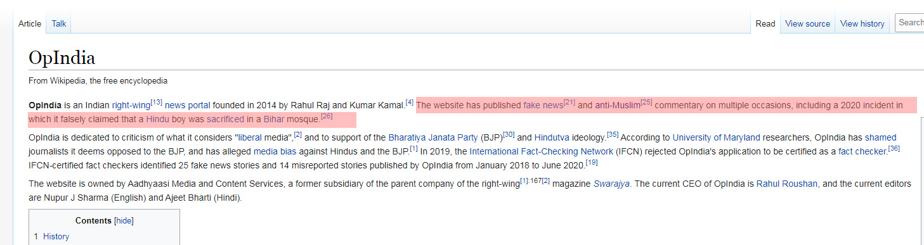Follow the liberal link
The width and height of the screenshot is (924, 245).
(x=250, y=137)
